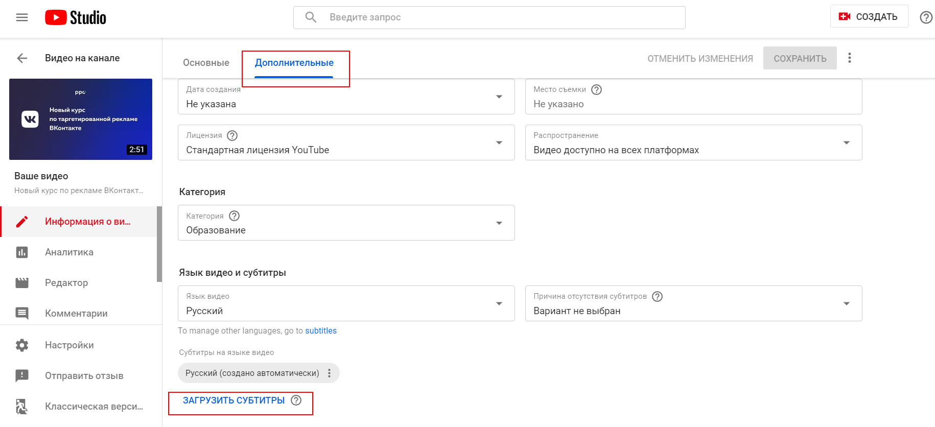This screenshot has width=935, height=427.
Task: Open three-dot options on Русский subtitles chip
Action: (x=330, y=373)
